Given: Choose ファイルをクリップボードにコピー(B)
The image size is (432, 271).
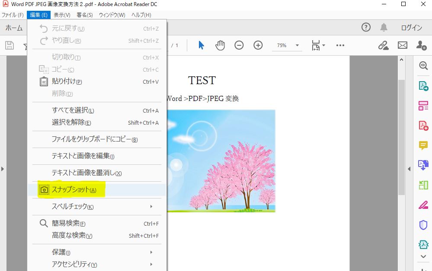Looking at the screenshot, I should 97,139.
